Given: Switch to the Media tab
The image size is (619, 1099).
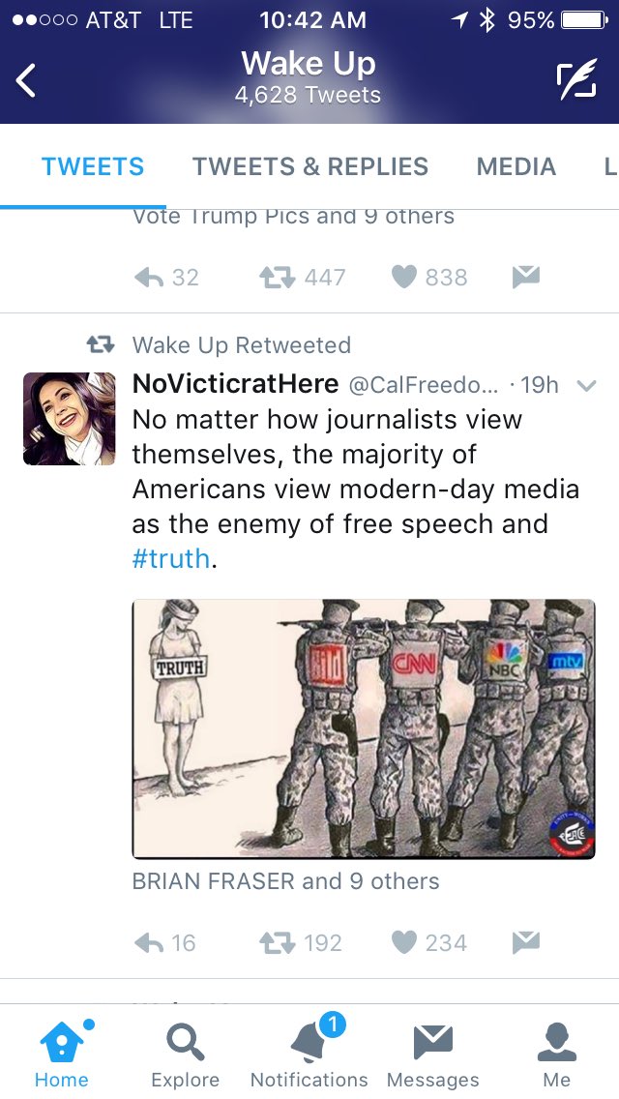Looking at the screenshot, I should [516, 166].
